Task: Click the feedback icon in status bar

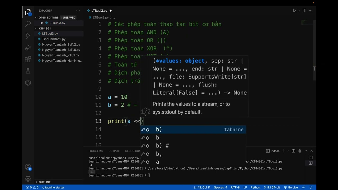Action: click(304, 187)
